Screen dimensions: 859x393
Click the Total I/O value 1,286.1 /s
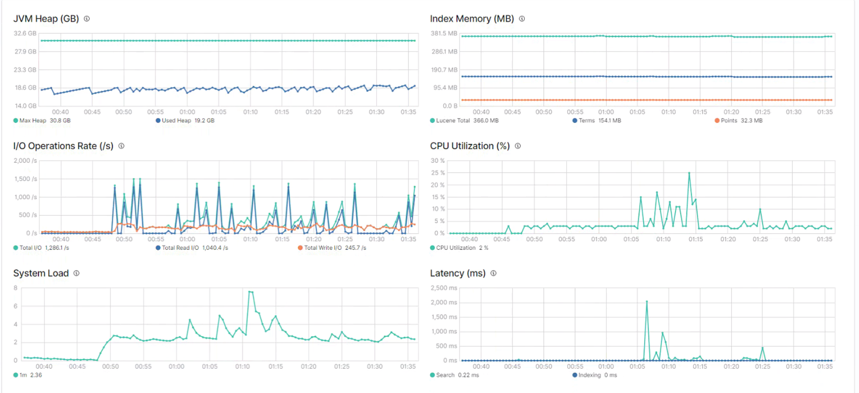[57, 248]
